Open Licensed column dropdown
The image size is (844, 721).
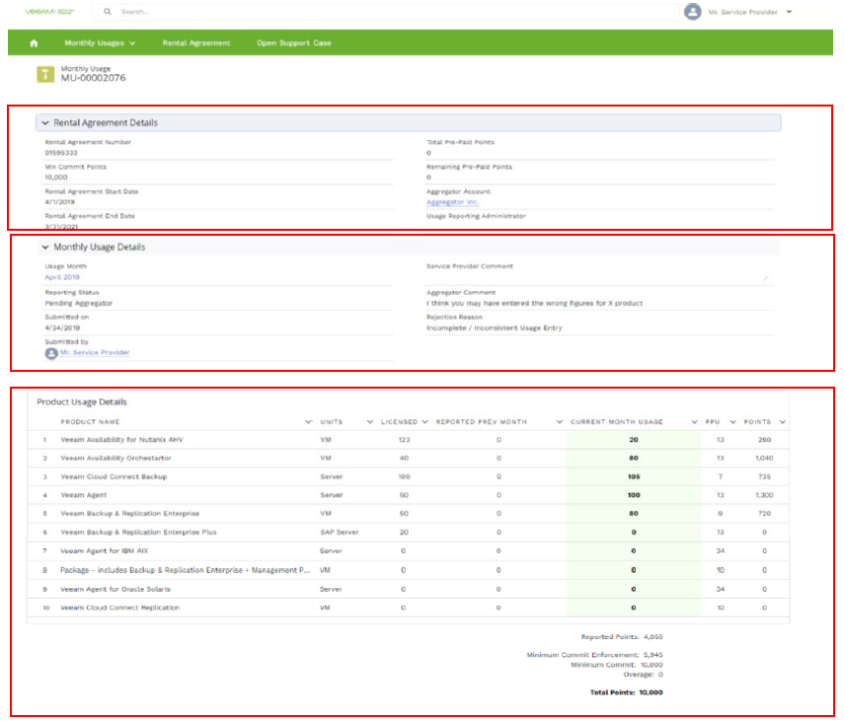tap(424, 422)
